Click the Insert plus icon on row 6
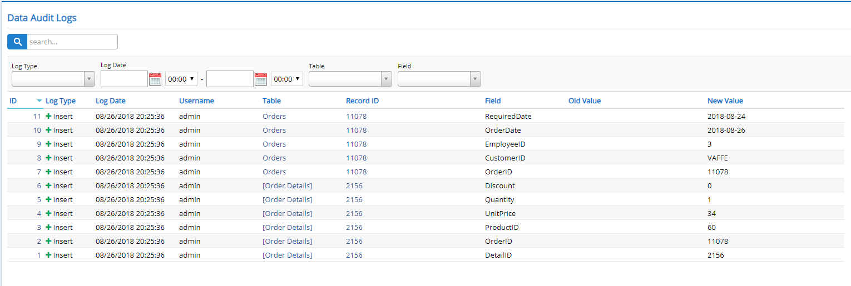This screenshot has height=286, width=851. [48, 186]
